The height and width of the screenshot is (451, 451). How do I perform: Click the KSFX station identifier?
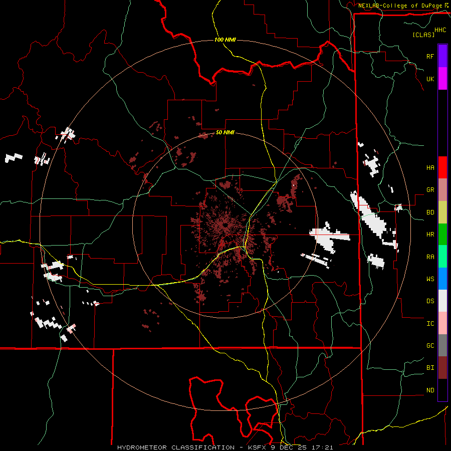[258, 447]
